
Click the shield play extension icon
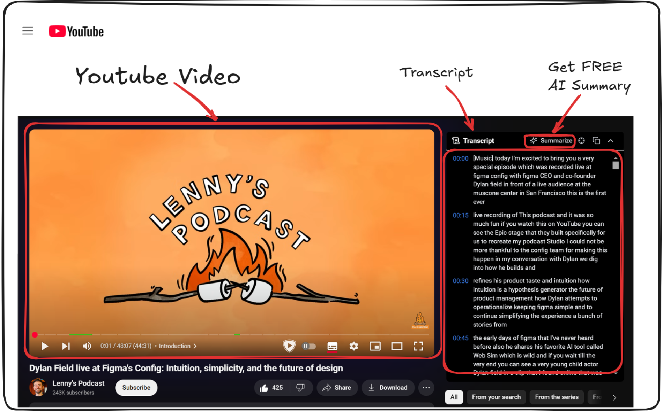[289, 346]
